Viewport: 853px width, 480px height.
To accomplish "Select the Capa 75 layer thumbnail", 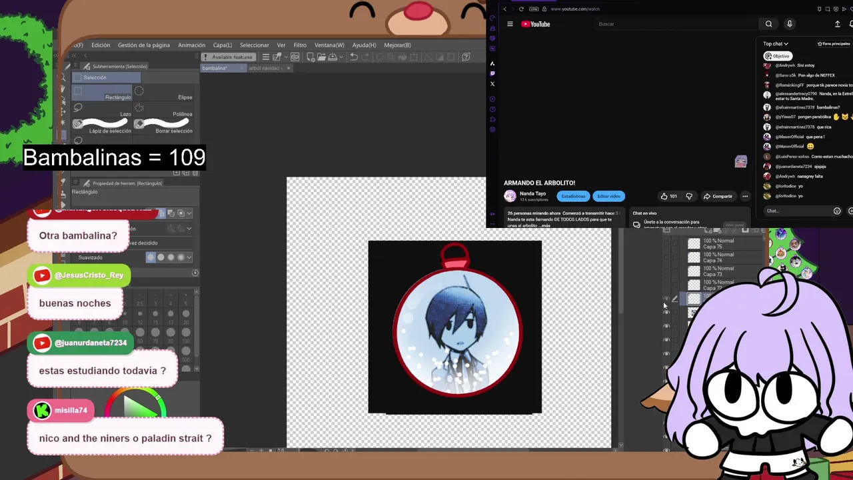I will [x=694, y=243].
